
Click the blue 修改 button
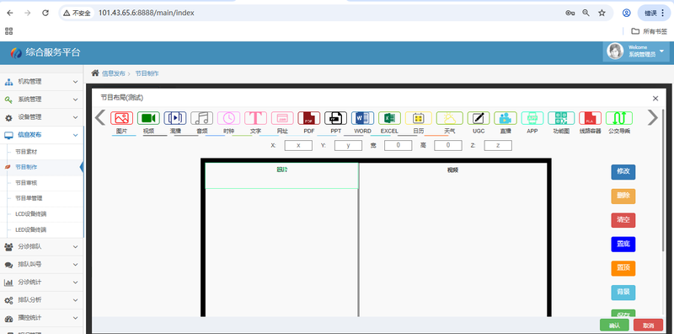(x=623, y=172)
